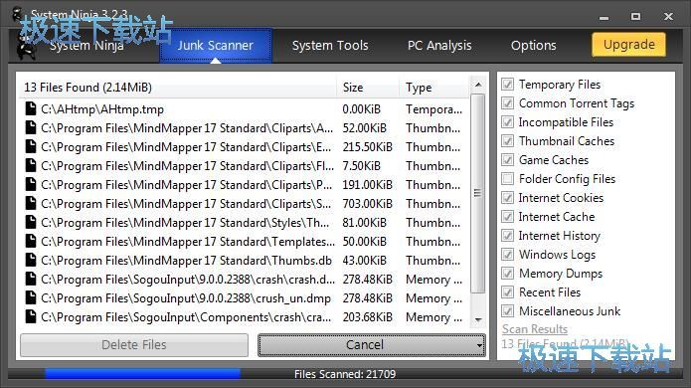Click scrollbar up arrow in file list
Screen dimensions: 691x388
478,85
